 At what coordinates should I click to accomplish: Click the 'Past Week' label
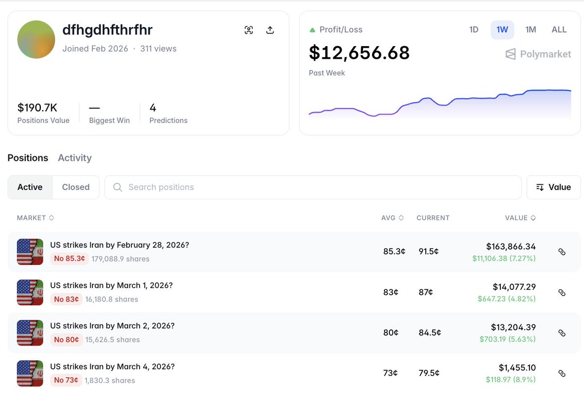[327, 73]
